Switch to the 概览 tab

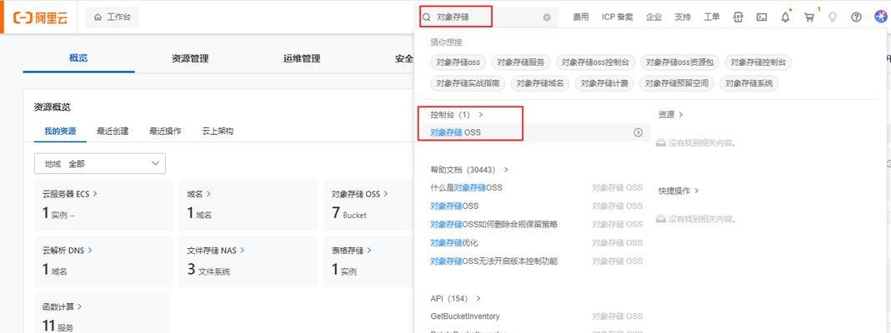tap(78, 58)
